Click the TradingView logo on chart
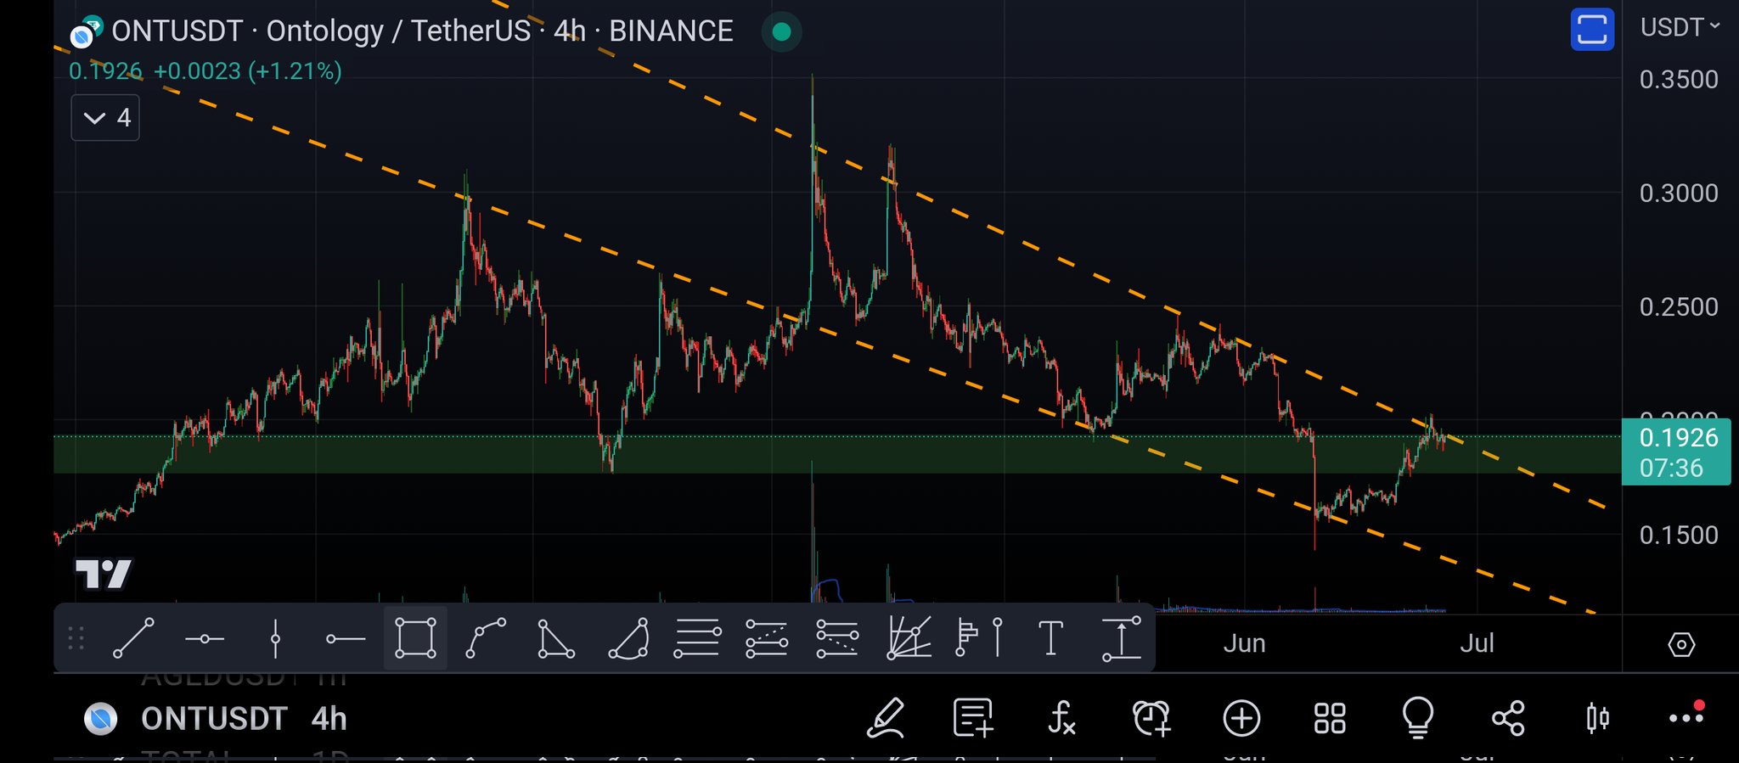 [x=104, y=575]
